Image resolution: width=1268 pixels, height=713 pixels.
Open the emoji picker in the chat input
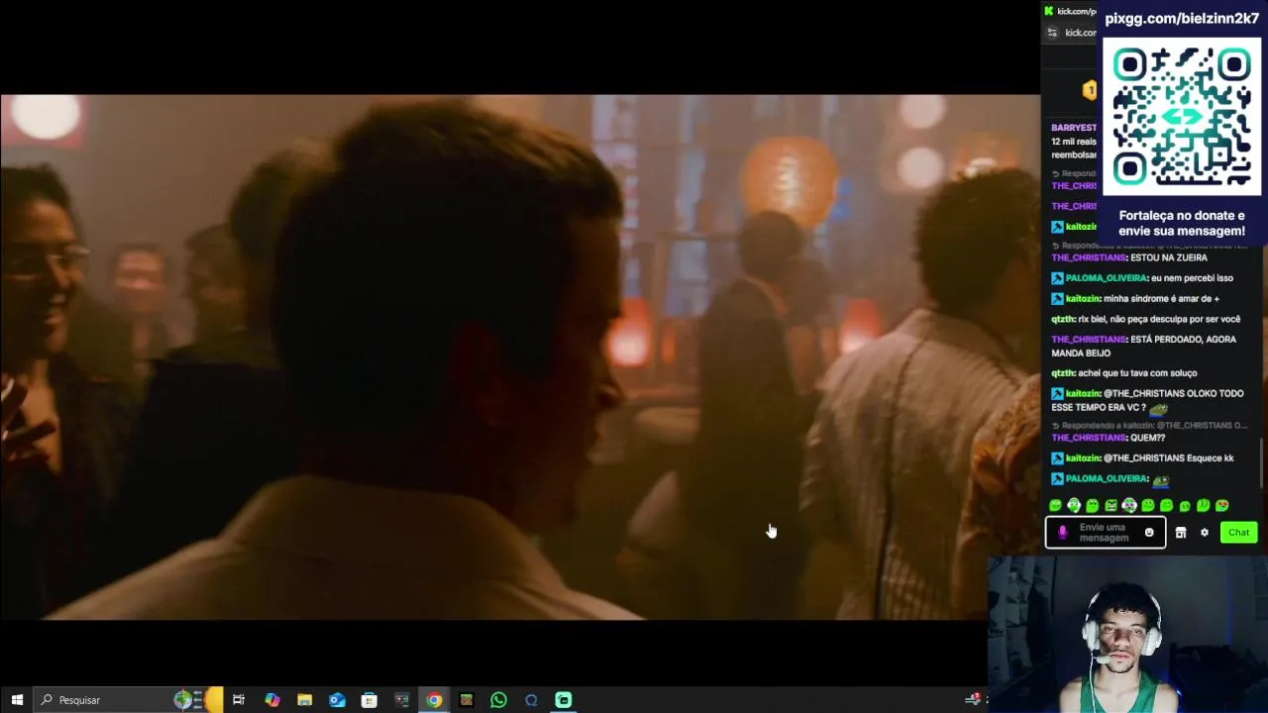[x=1149, y=533]
